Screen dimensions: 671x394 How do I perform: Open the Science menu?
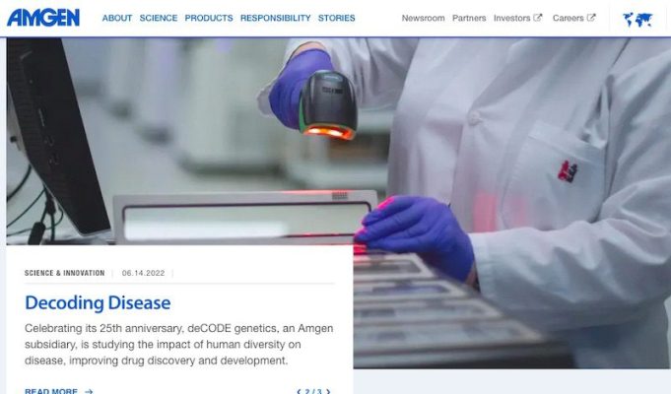pos(159,18)
